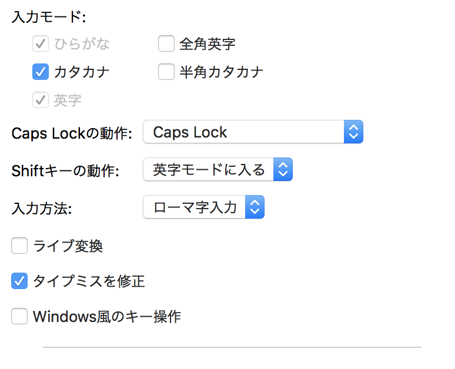Click the blue arrows on the Caps Lock popup

point(353,132)
